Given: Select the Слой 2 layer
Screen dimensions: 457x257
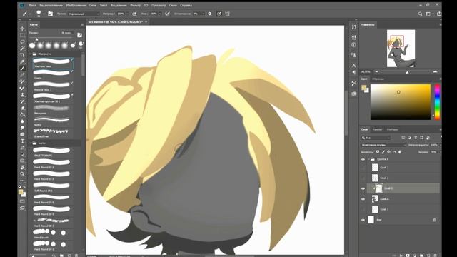Looking at the screenshot, I should coord(403,178).
